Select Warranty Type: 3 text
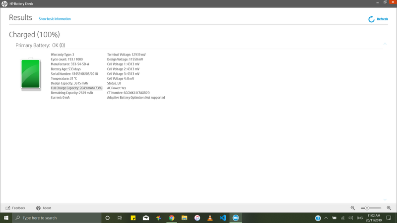Image resolution: width=397 pixels, height=223 pixels. (63, 55)
